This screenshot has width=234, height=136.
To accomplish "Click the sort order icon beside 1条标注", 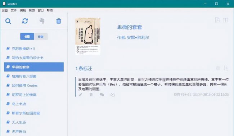I will point(226,68).
